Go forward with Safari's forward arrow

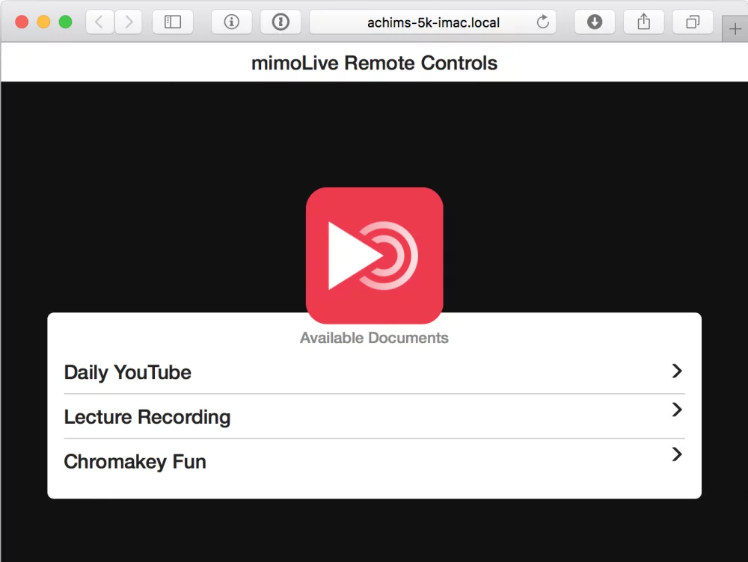click(x=128, y=22)
